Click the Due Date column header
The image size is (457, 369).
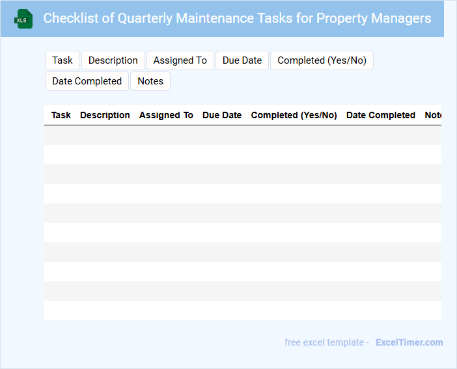pyautogui.click(x=222, y=115)
